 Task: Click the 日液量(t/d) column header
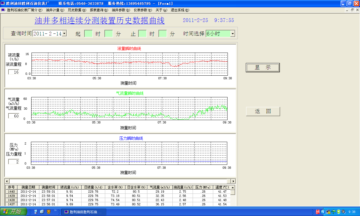coord(93,187)
